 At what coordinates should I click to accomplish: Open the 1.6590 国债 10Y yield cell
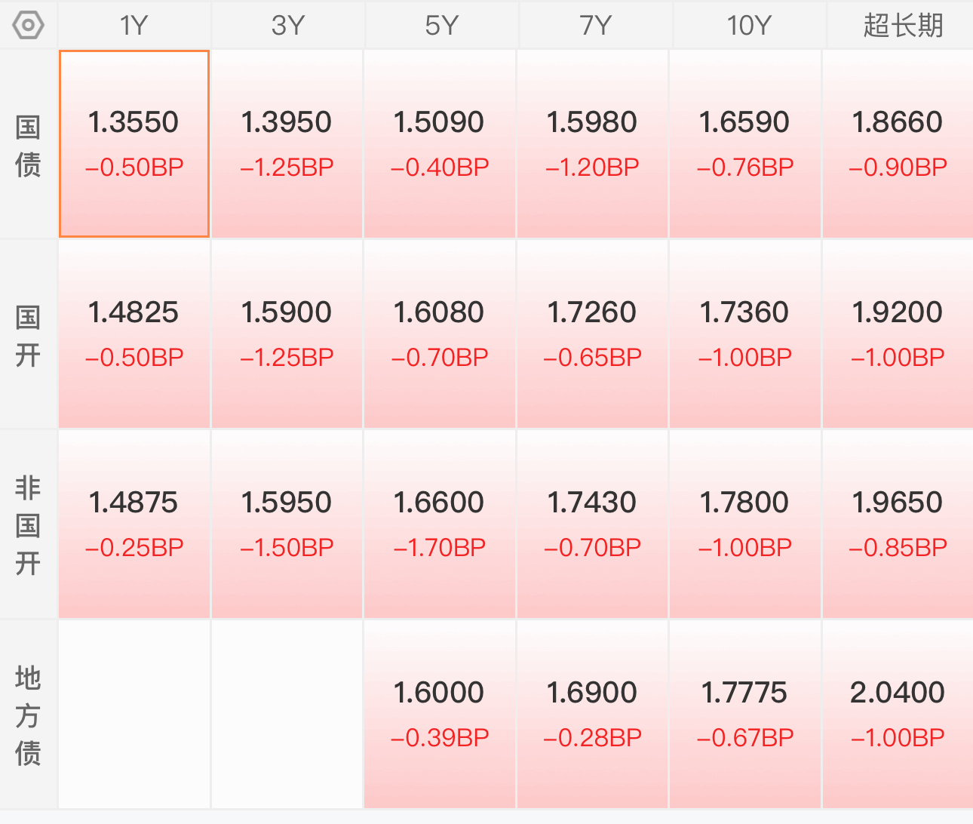pos(744,144)
